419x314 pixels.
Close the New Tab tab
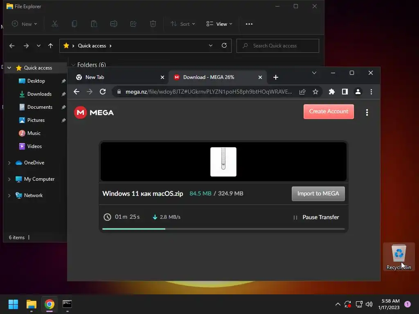162,77
